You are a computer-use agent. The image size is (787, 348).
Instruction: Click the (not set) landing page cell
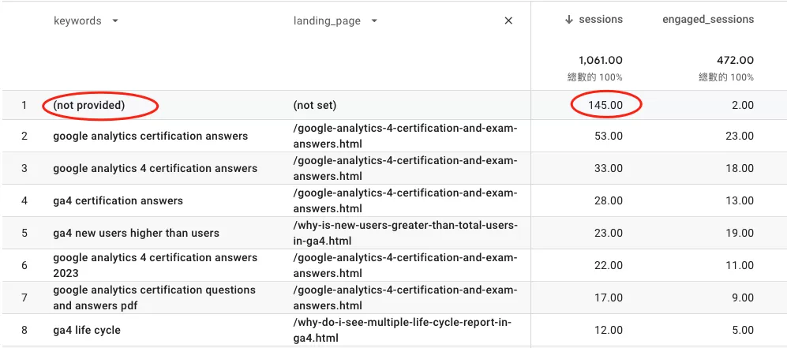(x=315, y=105)
